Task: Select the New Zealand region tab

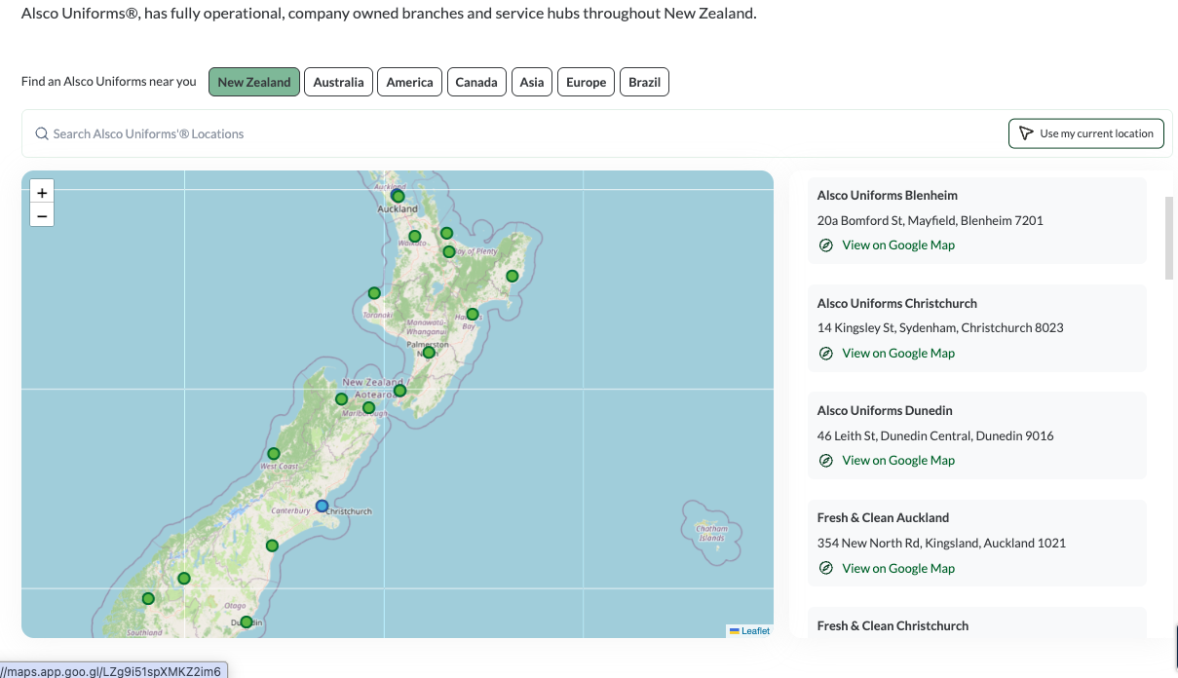Action: pos(254,82)
